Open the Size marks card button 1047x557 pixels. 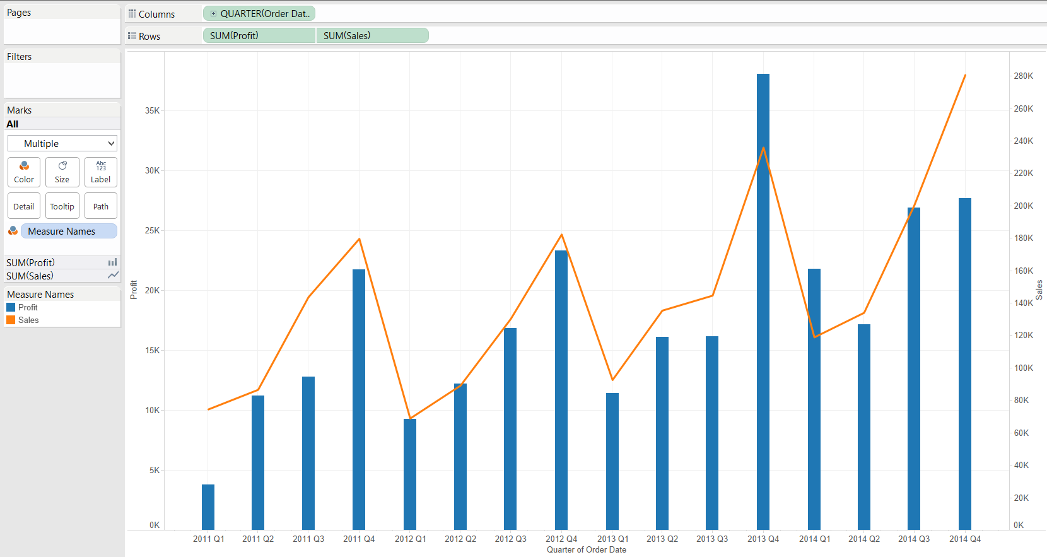(x=62, y=172)
